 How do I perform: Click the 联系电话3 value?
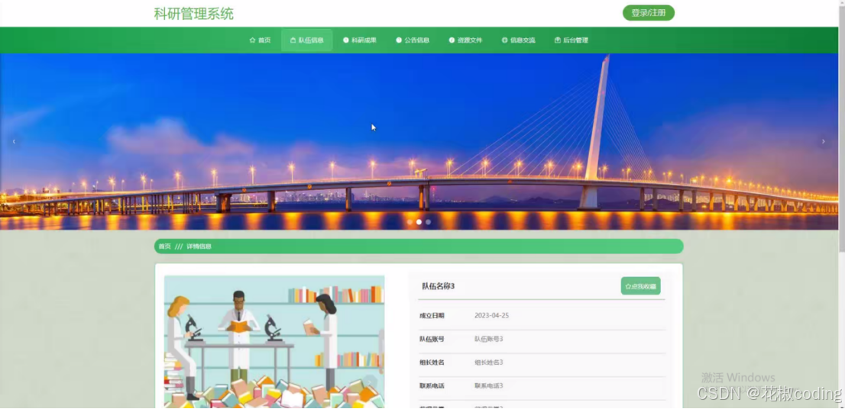489,386
